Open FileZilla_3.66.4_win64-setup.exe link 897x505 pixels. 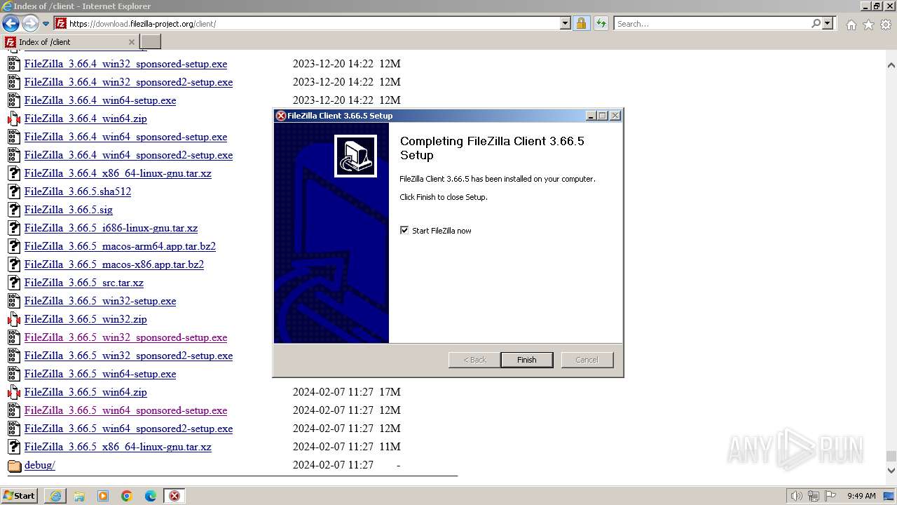(100, 100)
